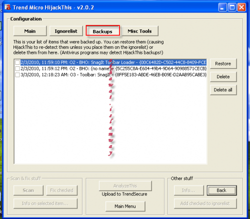Viewport: 250px width, 219px height.
Task: Click the Delete button
Action: [x=223, y=77]
